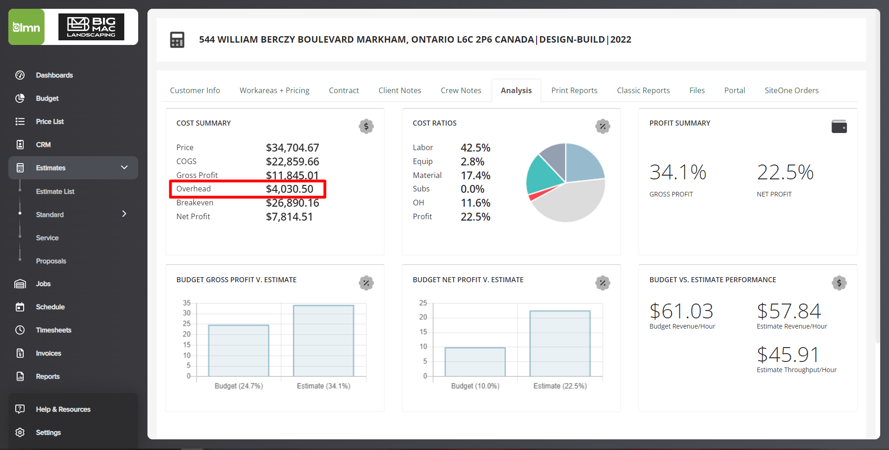
Task: Click the Schedule calendar icon
Action: pyautogui.click(x=20, y=307)
